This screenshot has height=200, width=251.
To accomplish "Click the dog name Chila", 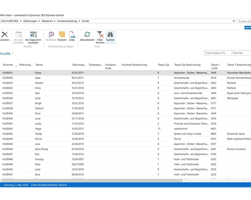I will pos(38,88).
